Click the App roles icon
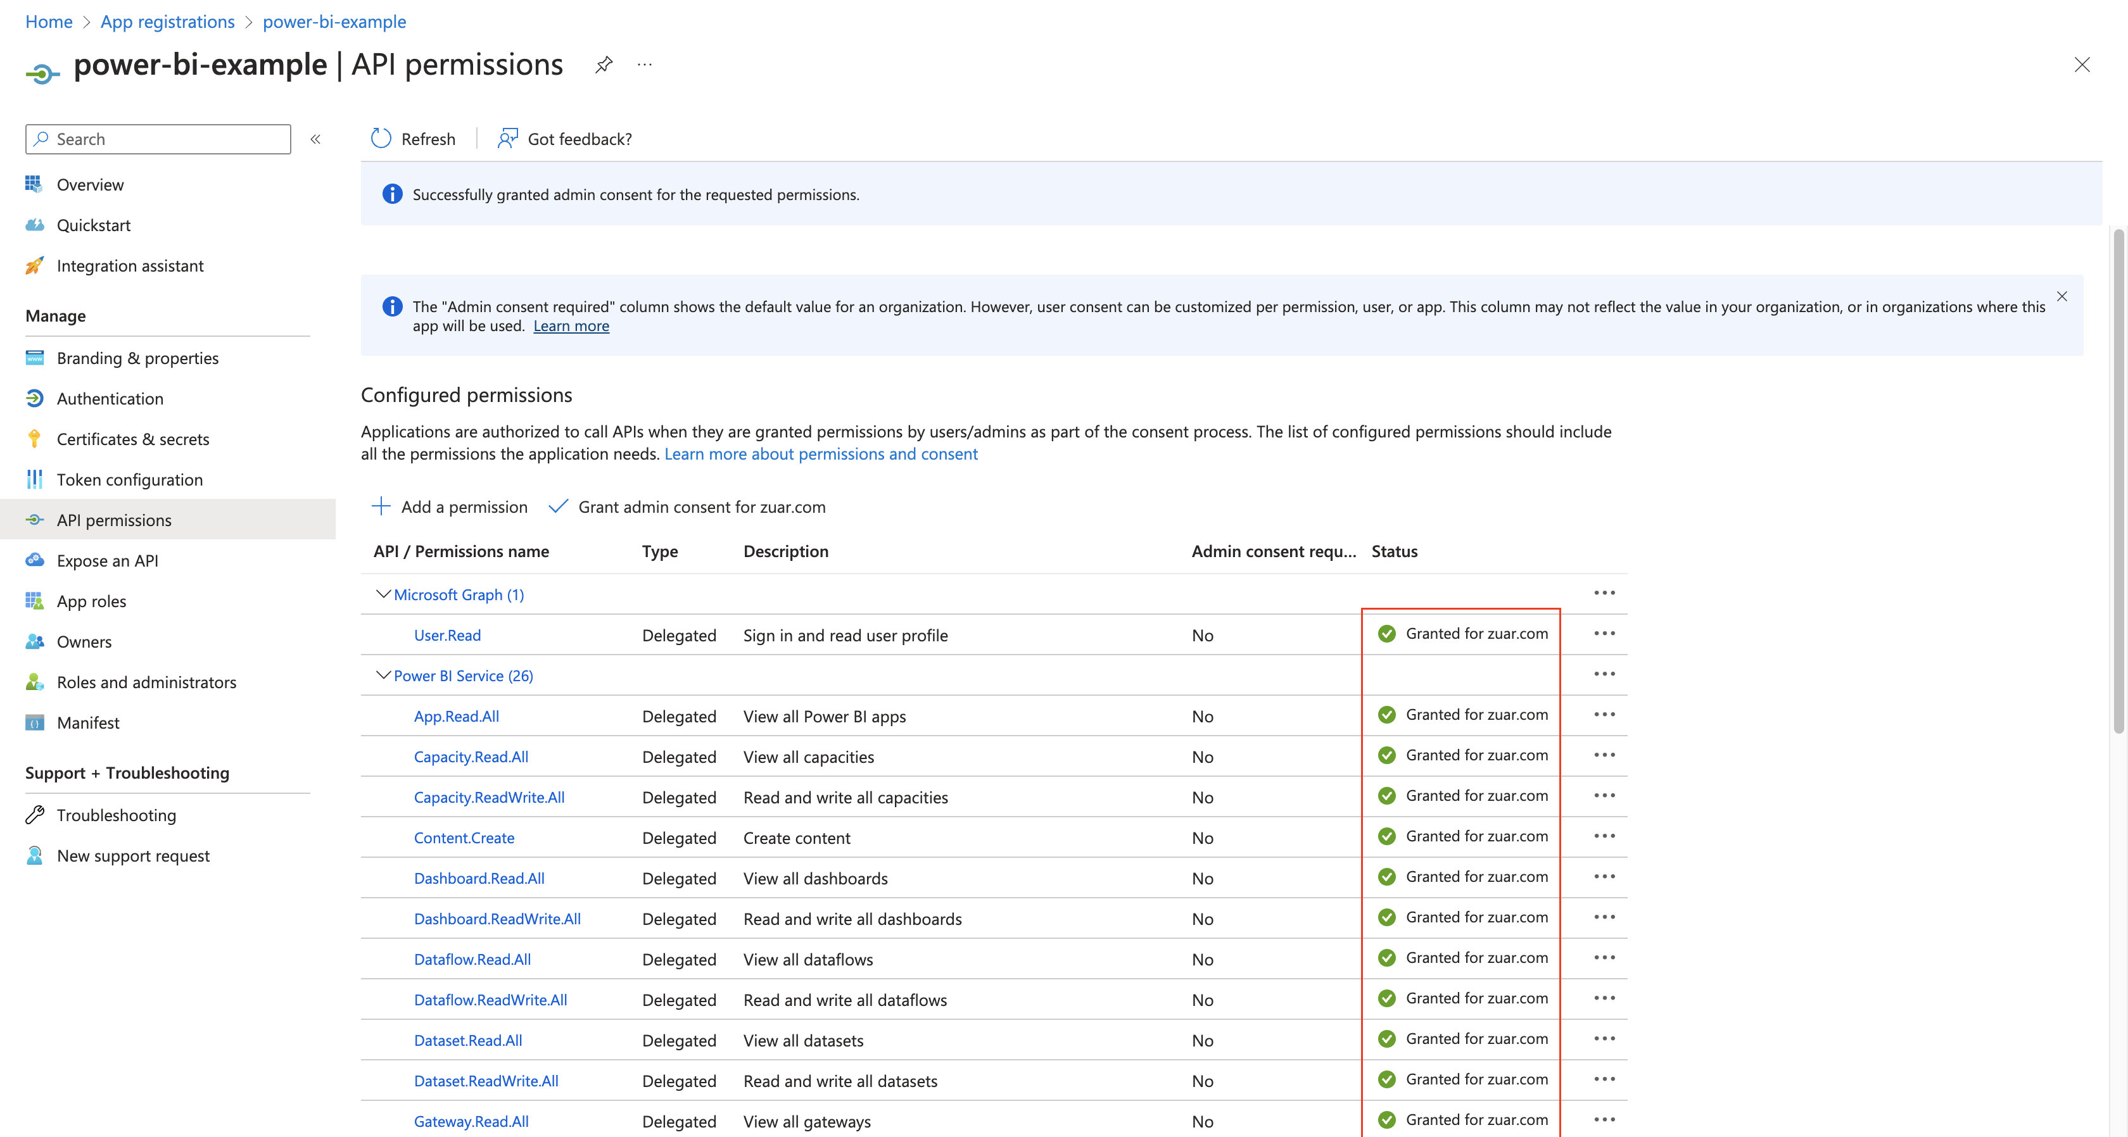2128x1137 pixels. pyautogui.click(x=35, y=600)
